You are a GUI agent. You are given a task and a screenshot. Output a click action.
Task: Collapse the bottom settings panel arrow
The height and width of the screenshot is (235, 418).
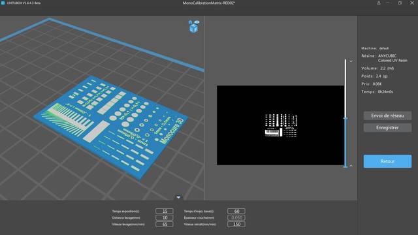(x=178, y=197)
